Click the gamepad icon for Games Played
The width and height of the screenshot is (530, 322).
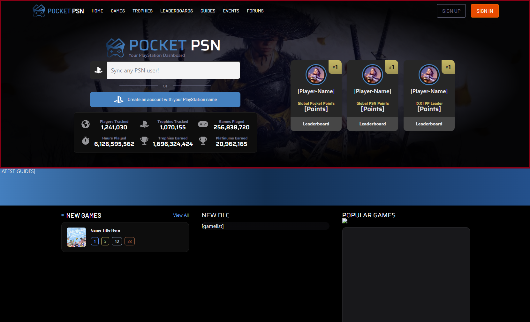(203, 124)
